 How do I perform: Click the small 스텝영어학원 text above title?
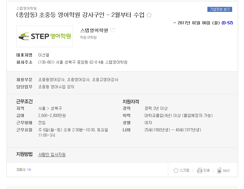27,8
